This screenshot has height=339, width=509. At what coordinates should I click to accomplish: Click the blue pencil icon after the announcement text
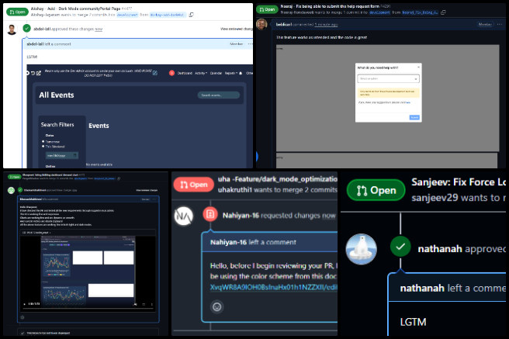click(x=155, y=73)
